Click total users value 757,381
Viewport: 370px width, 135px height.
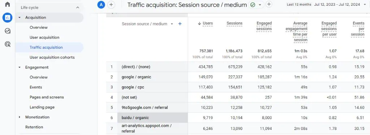coord(206,51)
